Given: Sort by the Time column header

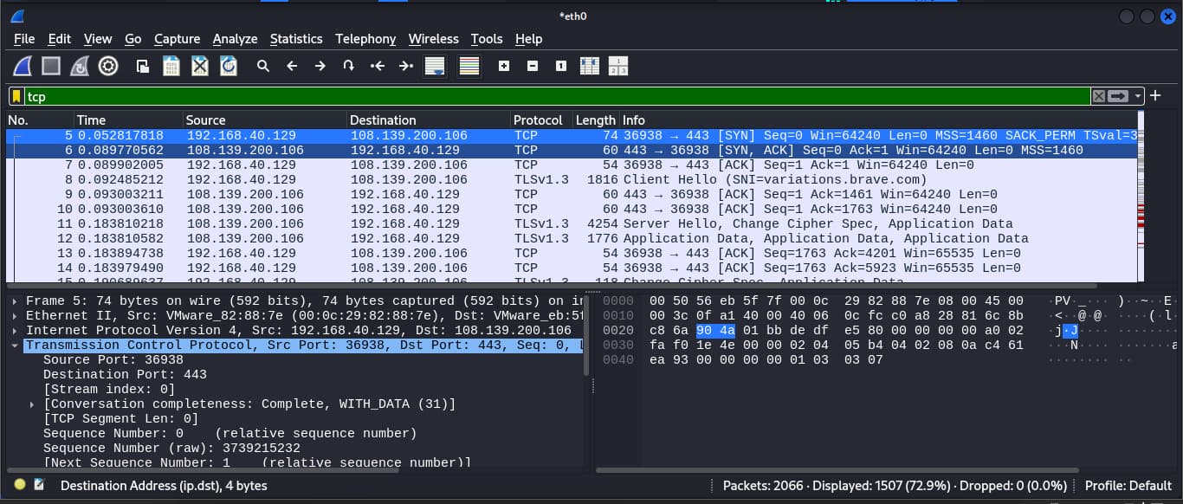Looking at the screenshot, I should [128, 120].
